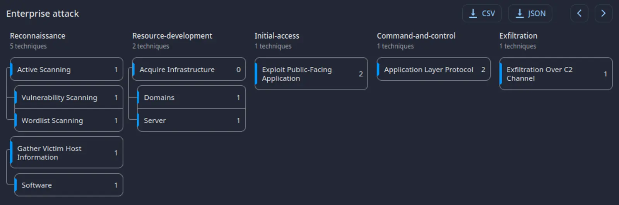Select the Server sub-technique
This screenshot has width=619, height=205.
[191, 120]
